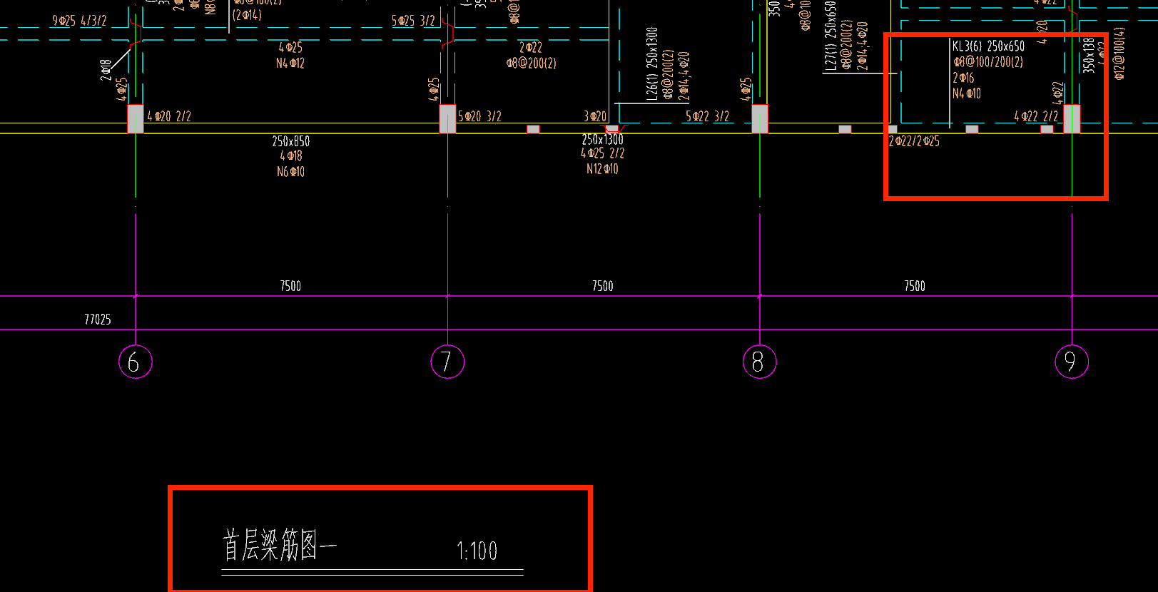The image size is (1158, 592).
Task: Select the (2Φ14) annotation
Action: 247,15
